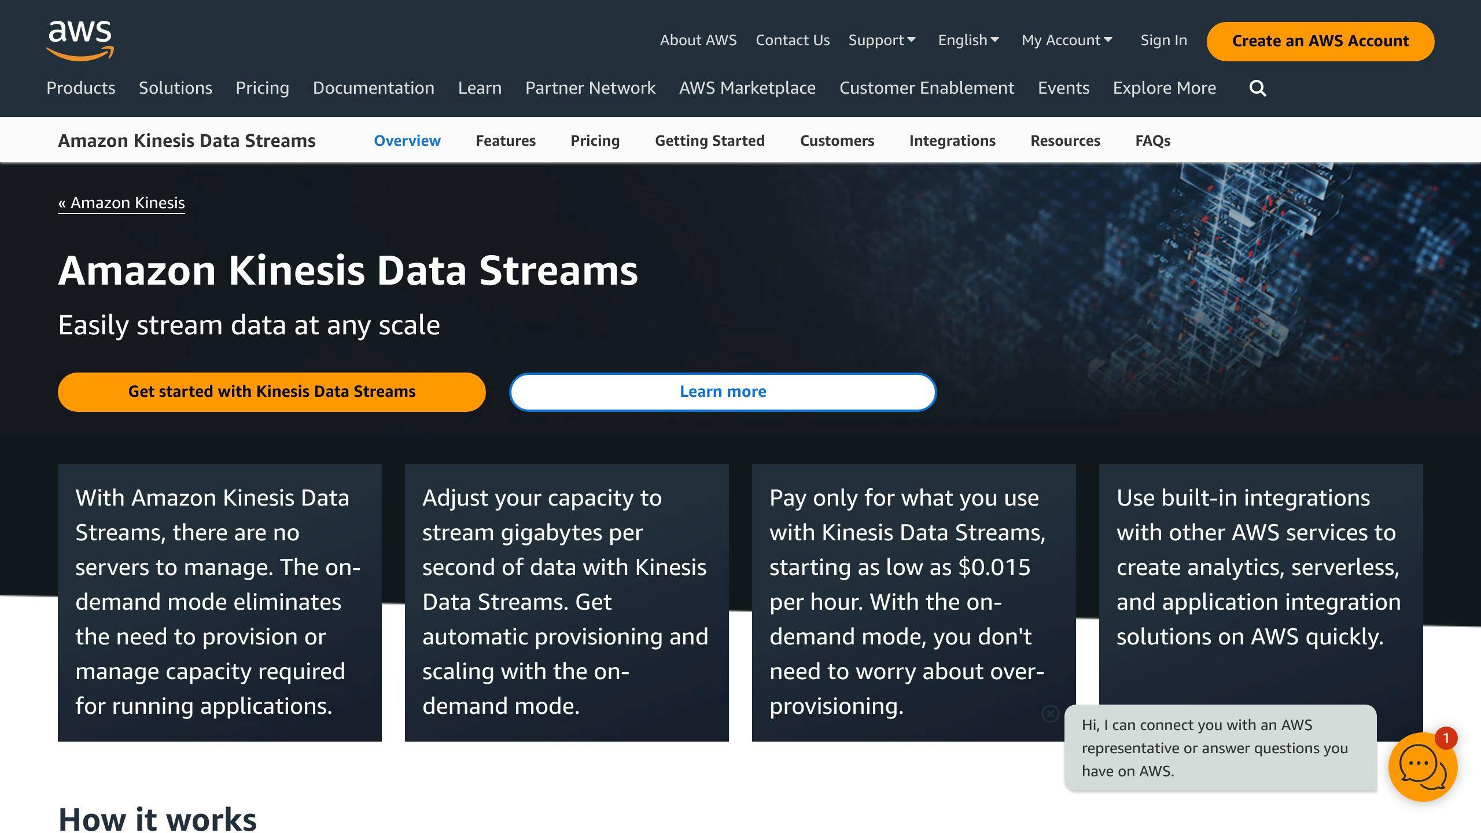Click Amazon Kinesis Data Streams subnav title
1481x833 pixels.
187,141
